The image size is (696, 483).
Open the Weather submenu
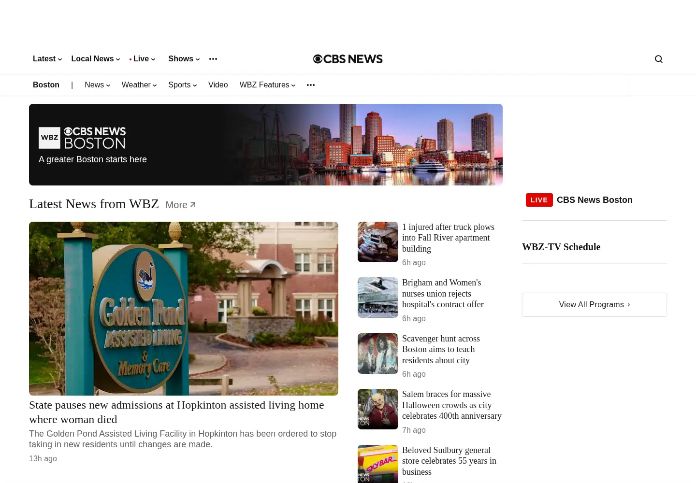point(139,85)
